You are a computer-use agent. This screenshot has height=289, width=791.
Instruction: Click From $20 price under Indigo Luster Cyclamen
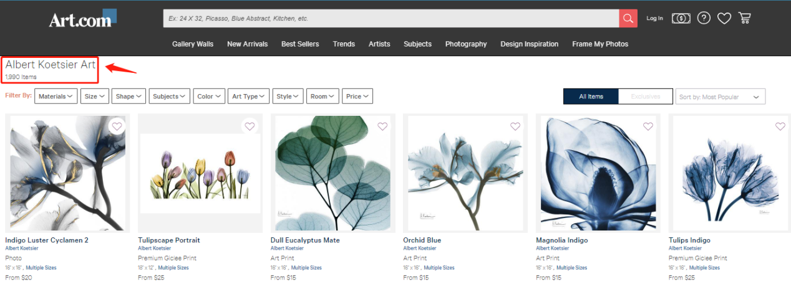(x=19, y=278)
